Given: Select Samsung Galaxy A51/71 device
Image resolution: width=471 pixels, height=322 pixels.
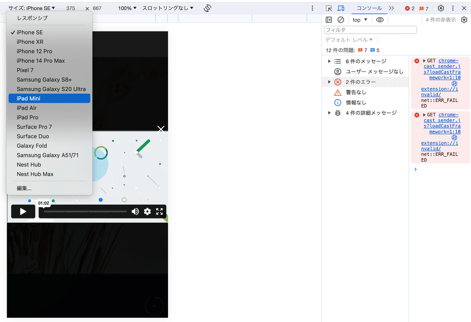Looking at the screenshot, I should [49, 155].
